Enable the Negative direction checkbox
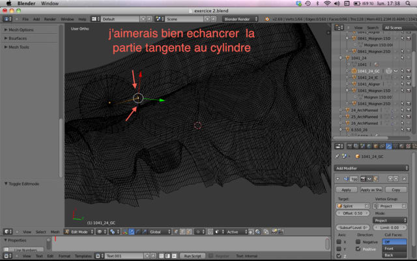The width and height of the screenshot is (417, 261). point(359,241)
